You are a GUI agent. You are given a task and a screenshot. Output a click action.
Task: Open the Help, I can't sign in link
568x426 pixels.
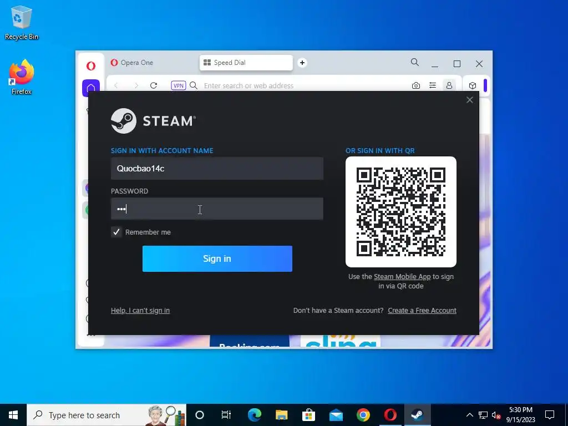pyautogui.click(x=140, y=311)
